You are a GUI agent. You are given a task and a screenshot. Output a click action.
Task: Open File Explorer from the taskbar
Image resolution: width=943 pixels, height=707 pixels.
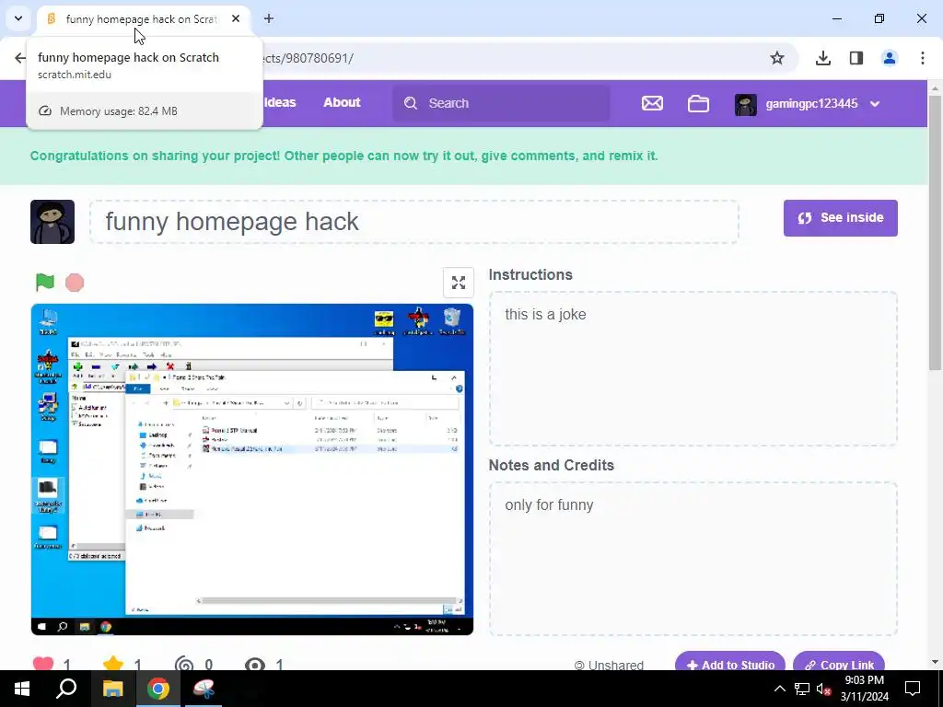pos(112,689)
